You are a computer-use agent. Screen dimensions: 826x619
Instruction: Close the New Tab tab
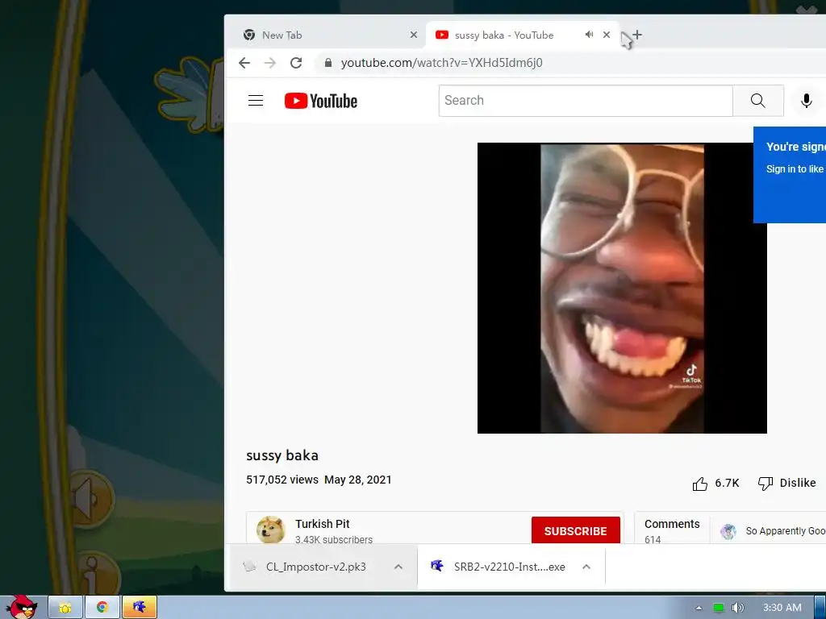[x=414, y=35]
